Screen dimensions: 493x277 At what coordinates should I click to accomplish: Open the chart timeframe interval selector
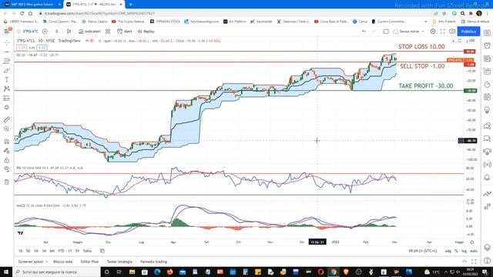tap(56, 32)
